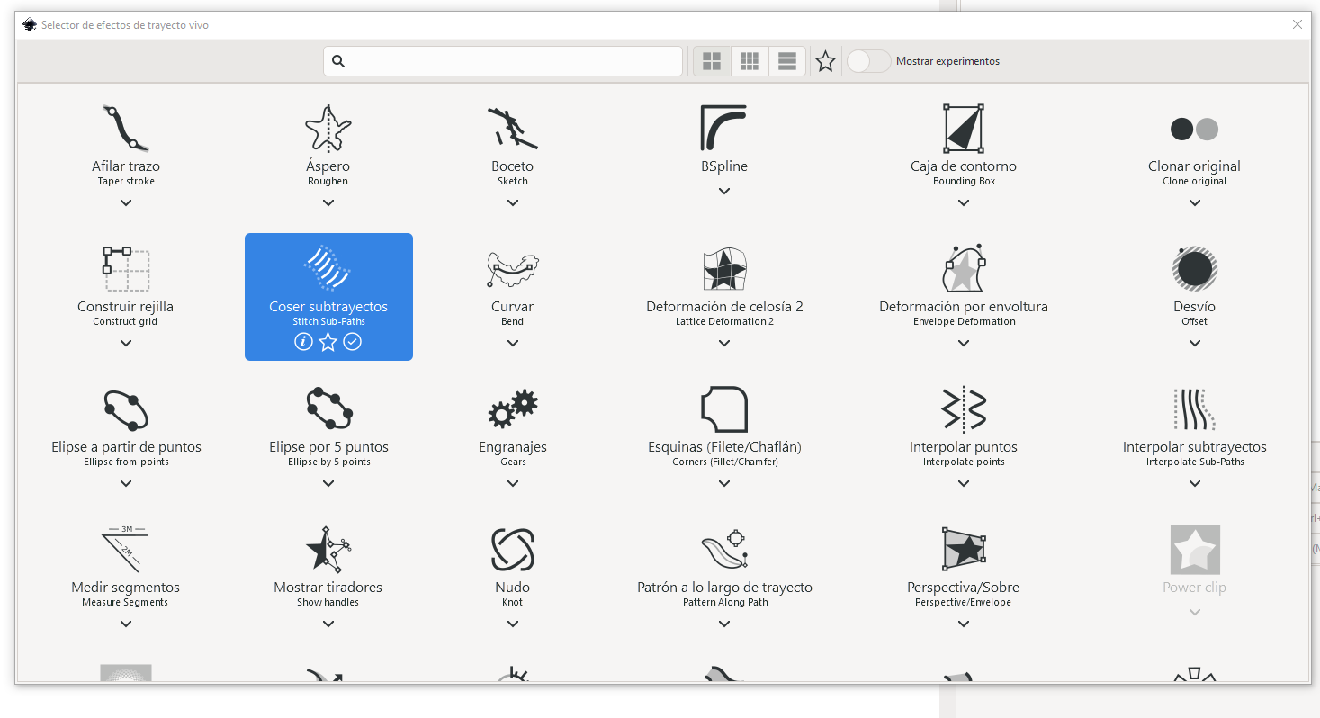Select the Taper stroke (Afilar trazo) effect icon

tap(125, 128)
